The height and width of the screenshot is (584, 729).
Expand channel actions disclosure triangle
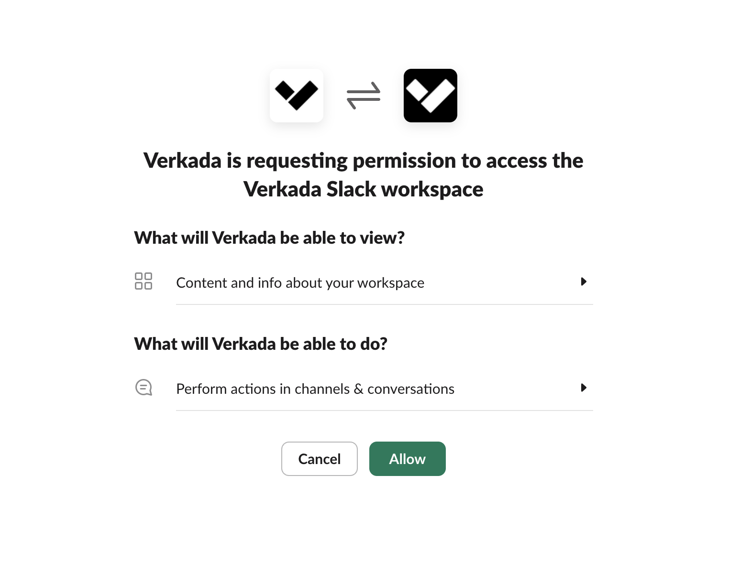[x=584, y=388]
